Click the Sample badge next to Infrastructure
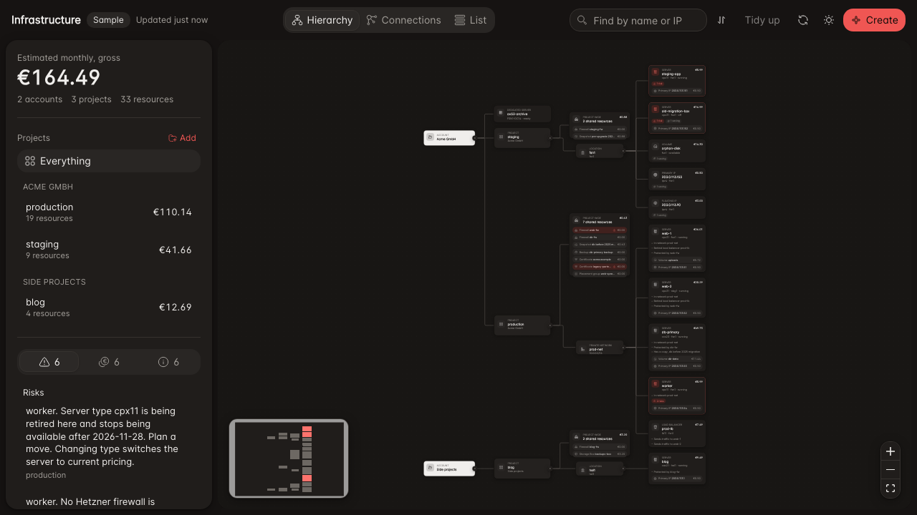Viewport: 917px width, 515px height. pos(108,20)
